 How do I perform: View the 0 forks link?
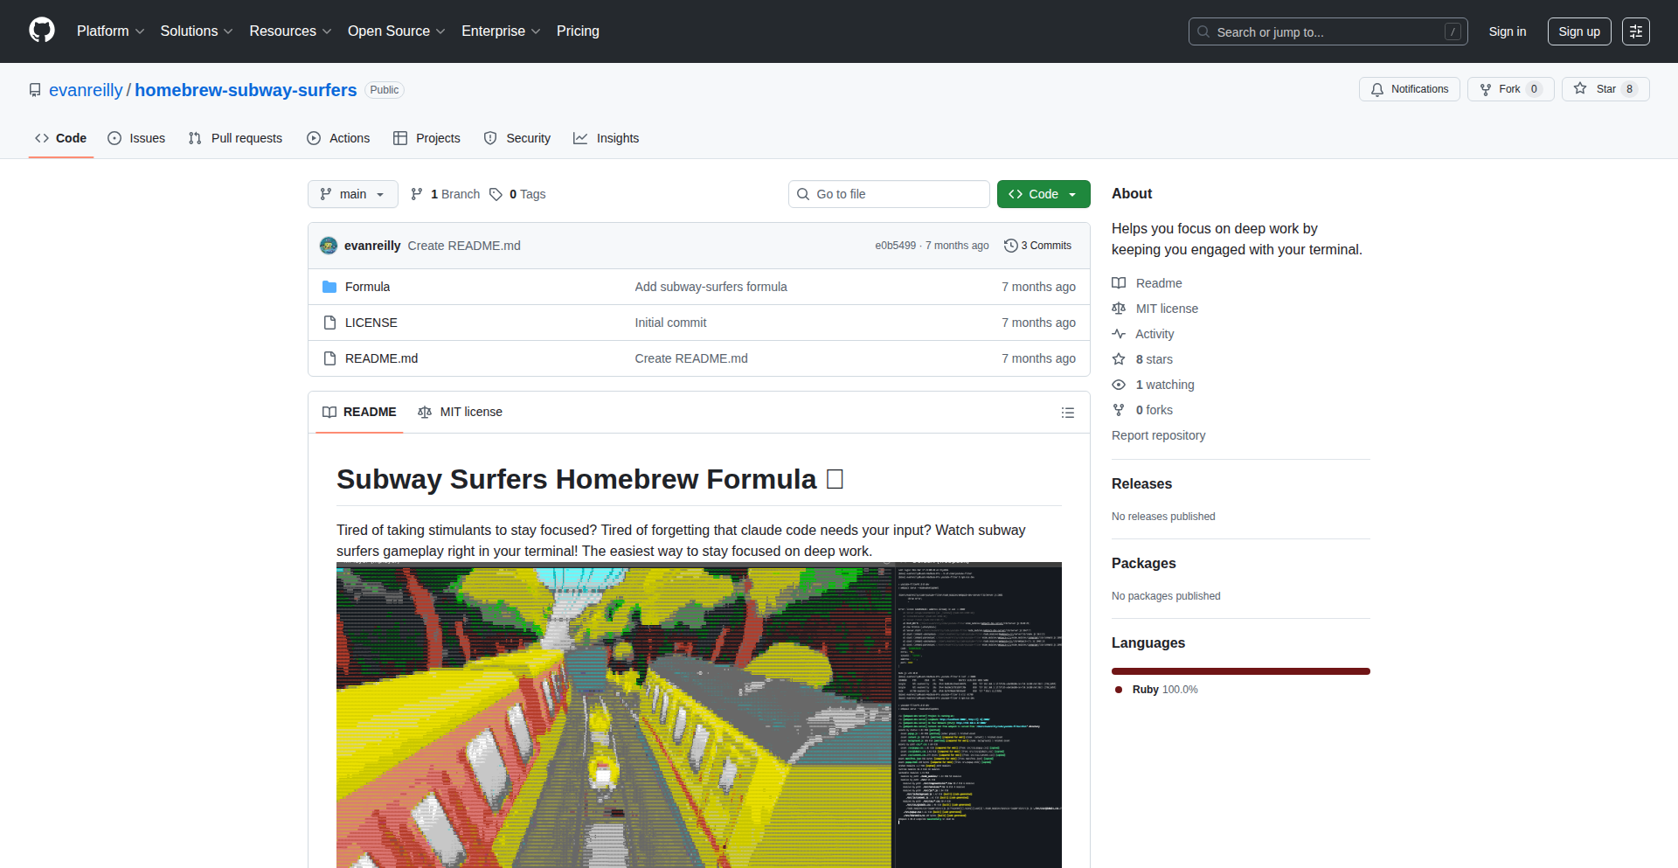(1142, 410)
